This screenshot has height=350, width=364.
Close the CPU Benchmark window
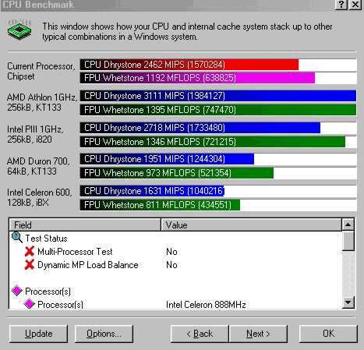coord(355,5)
